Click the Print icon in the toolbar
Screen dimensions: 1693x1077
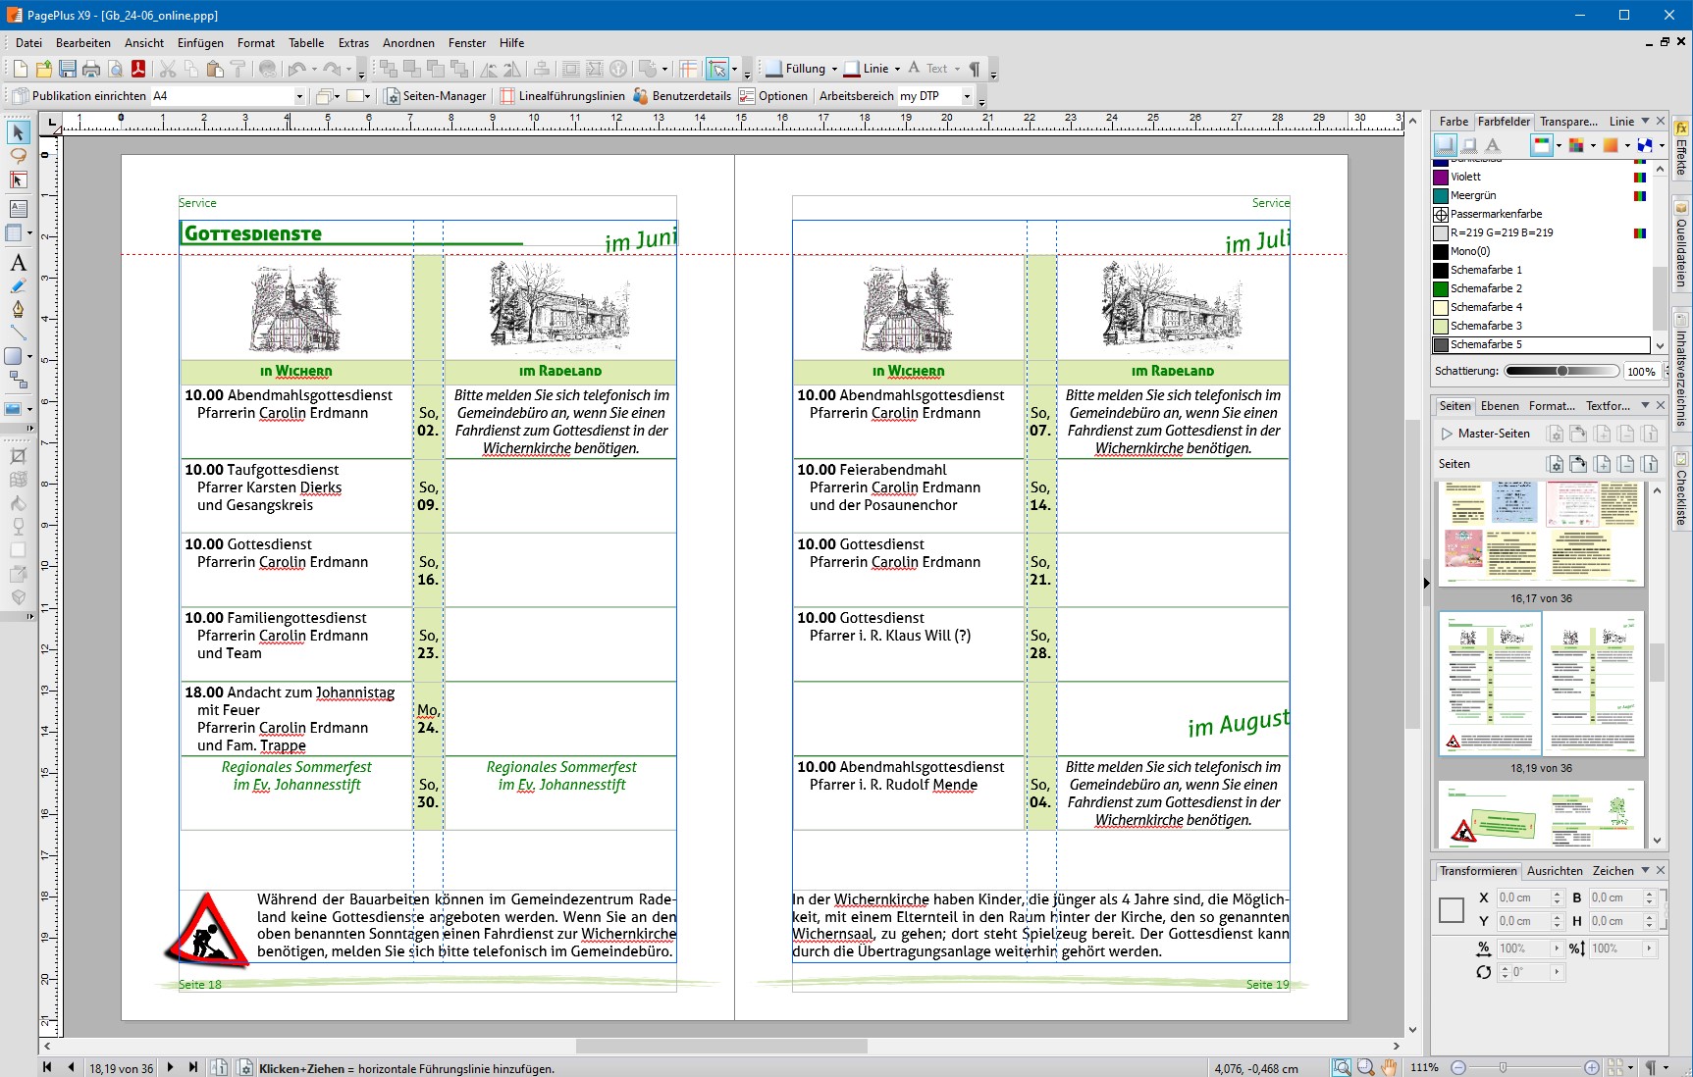(91, 69)
